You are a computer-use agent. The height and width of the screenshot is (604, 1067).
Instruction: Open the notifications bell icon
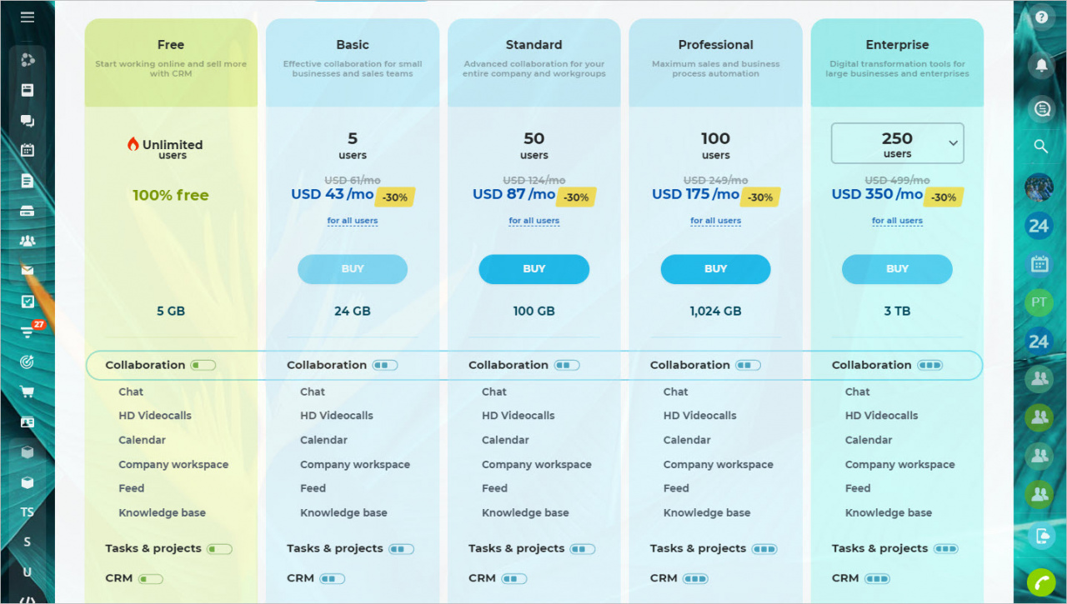[1040, 65]
